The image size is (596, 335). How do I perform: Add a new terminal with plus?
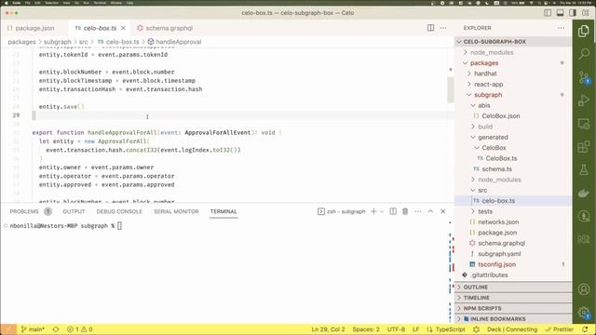373,211
